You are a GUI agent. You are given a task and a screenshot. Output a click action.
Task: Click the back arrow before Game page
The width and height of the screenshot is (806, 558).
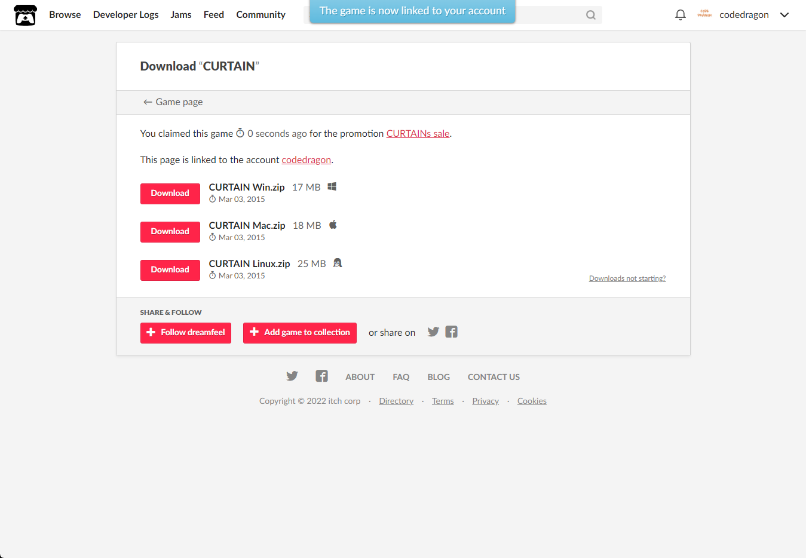[148, 103]
